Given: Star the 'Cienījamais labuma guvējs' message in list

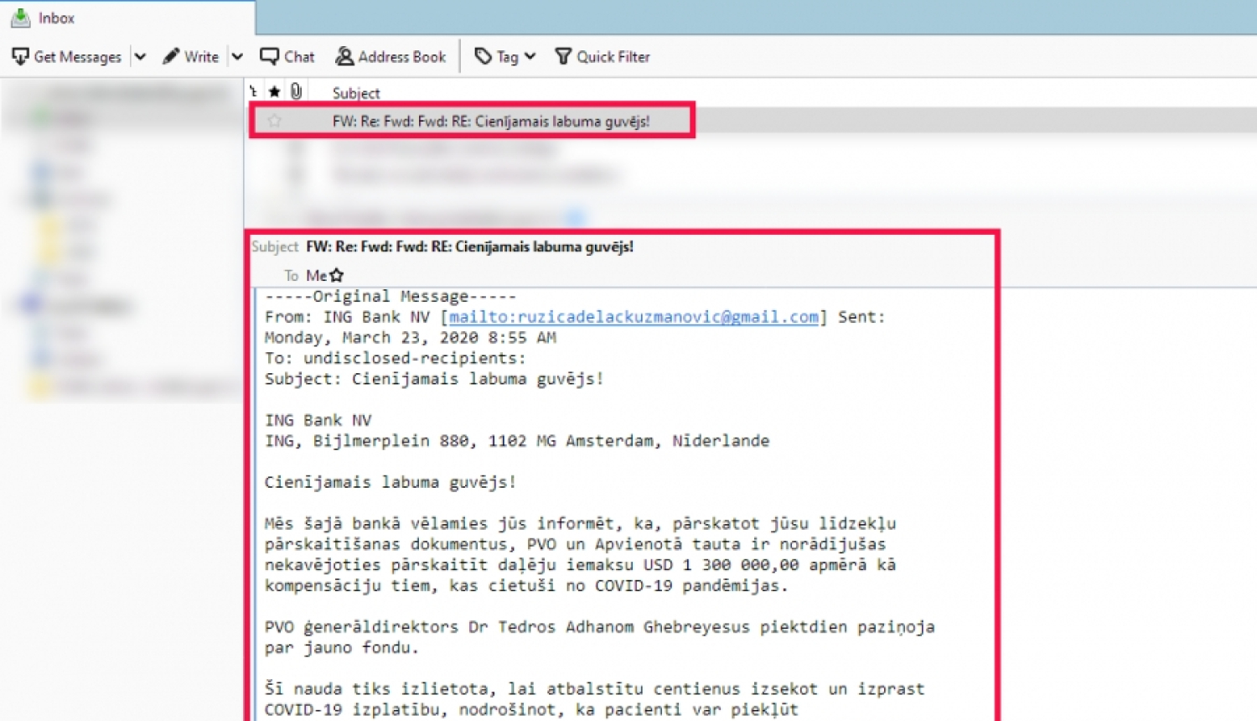Looking at the screenshot, I should 274,121.
